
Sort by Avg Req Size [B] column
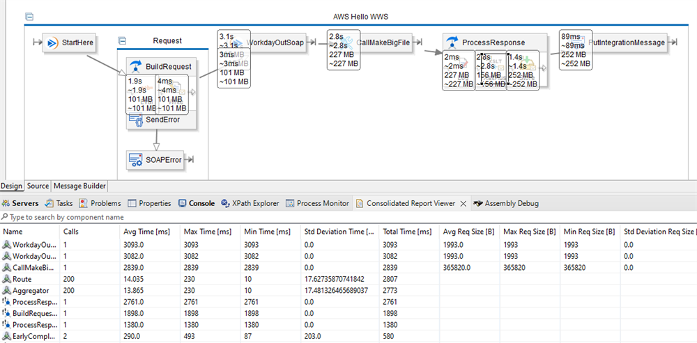[469, 232]
